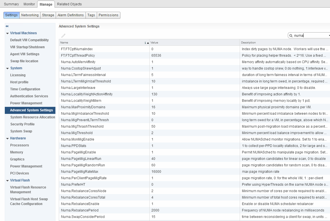Collapse the System section arrow
The width and height of the screenshot is (330, 221).
click(7, 68)
